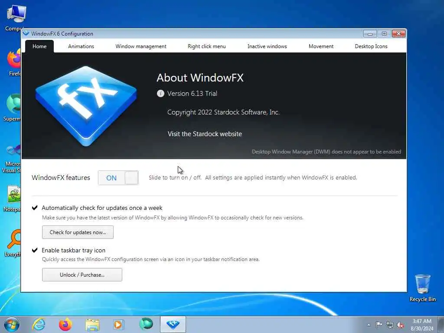444x333 pixels.
Task: Toggle the WindowFX features ON switch
Action: (x=118, y=178)
